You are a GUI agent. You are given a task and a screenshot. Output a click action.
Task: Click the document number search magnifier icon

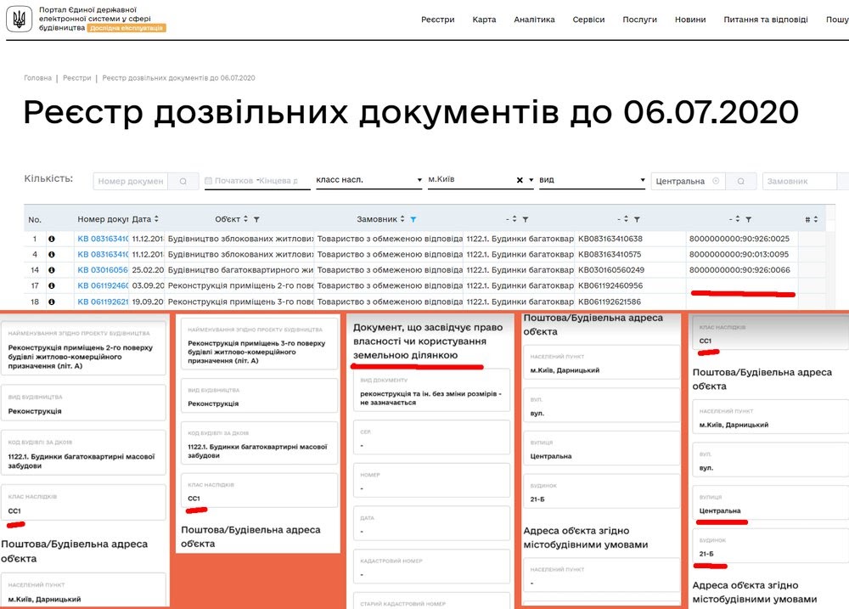pyautogui.click(x=183, y=181)
